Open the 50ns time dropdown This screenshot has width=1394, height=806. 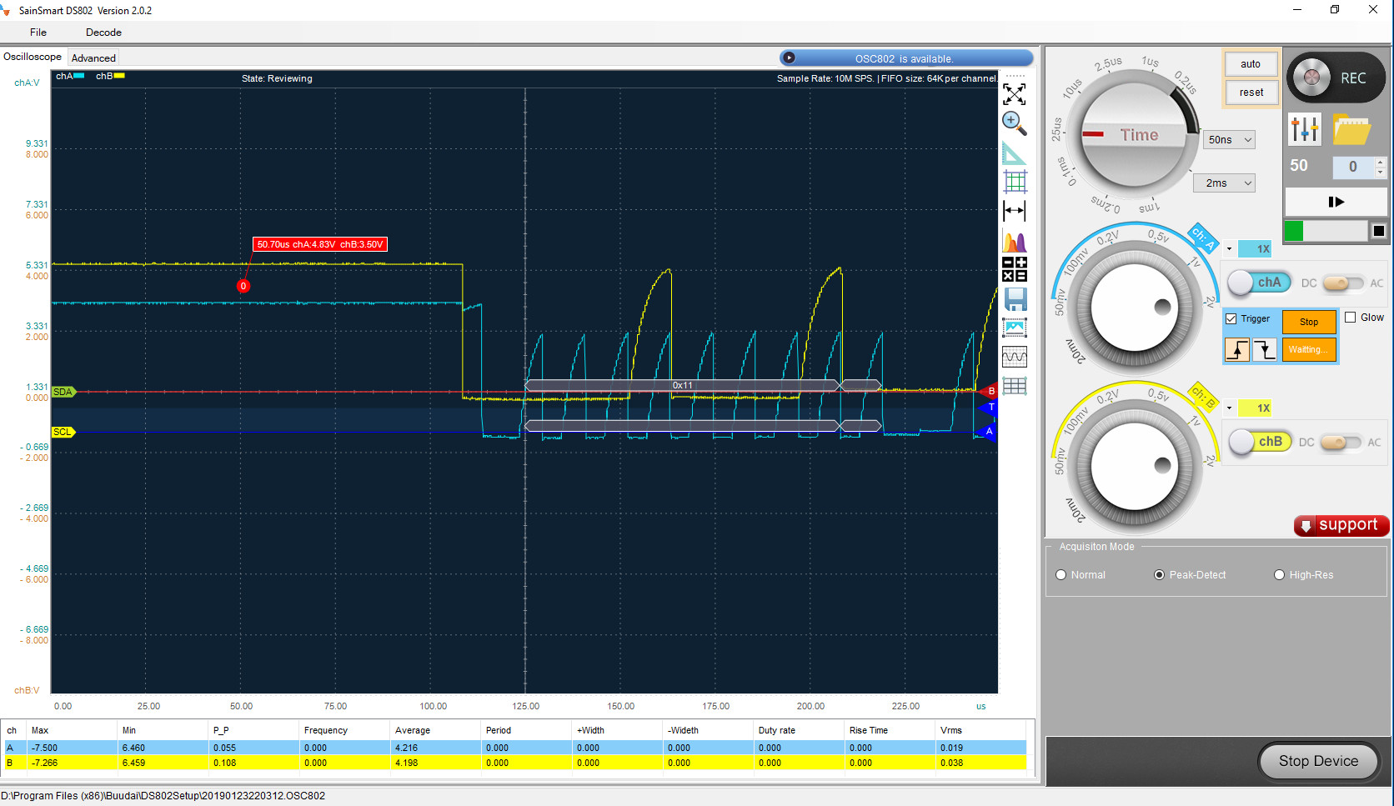(x=1230, y=140)
